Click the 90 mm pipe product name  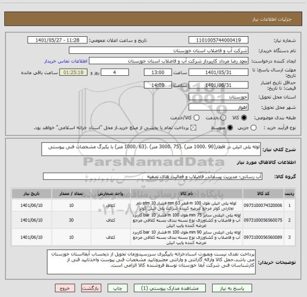[x=187, y=237]
